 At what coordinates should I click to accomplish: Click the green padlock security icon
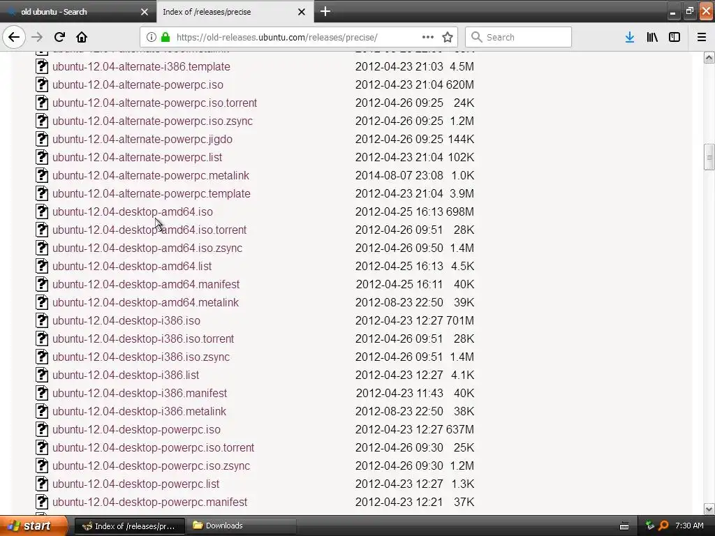165,38
